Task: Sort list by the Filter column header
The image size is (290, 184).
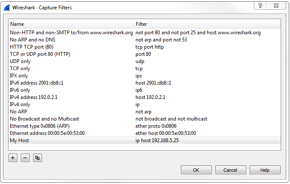Action: pyautogui.click(x=207, y=24)
